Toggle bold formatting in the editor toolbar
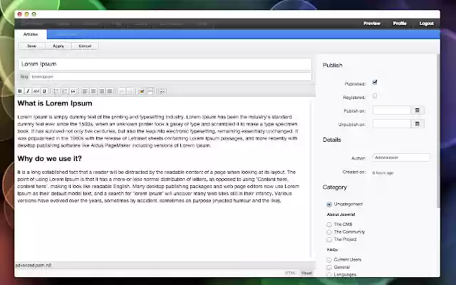Image resolution: width=456 pixels, height=285 pixels. tap(20, 91)
